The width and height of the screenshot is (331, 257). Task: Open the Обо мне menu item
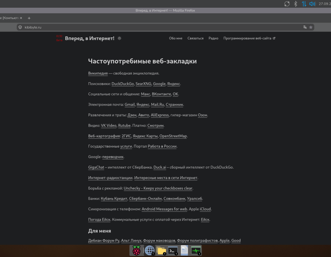[x=176, y=38]
